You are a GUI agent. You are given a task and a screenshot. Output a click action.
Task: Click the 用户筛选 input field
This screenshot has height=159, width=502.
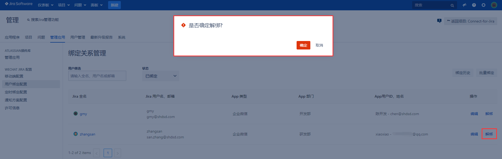click(97, 76)
